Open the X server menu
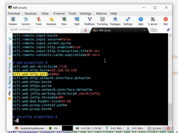The image size is (178, 133). (x=59, y=14)
